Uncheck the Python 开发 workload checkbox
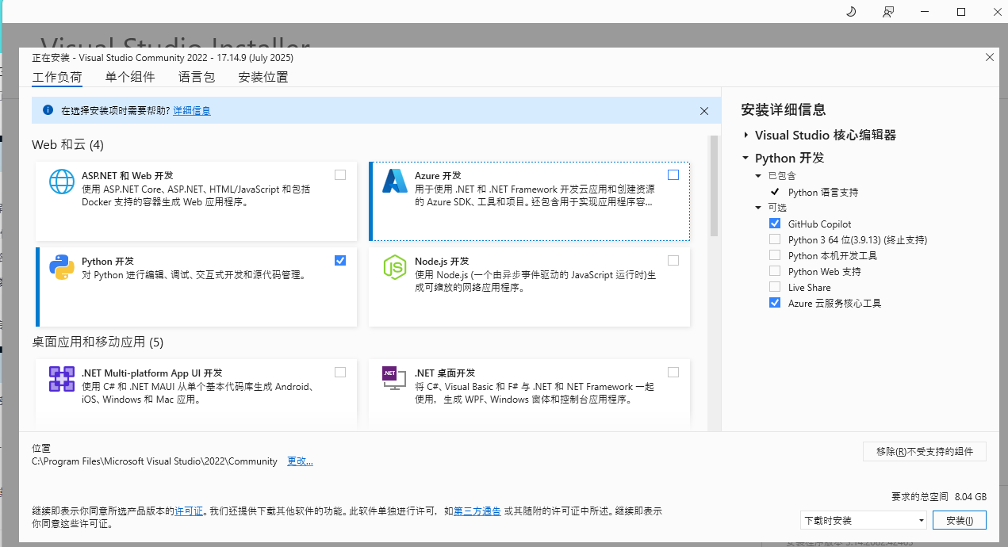Viewport: 1008px width, 547px height. tap(340, 260)
